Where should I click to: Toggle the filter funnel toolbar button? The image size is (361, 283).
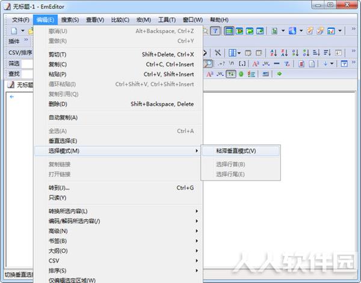(x=215, y=31)
